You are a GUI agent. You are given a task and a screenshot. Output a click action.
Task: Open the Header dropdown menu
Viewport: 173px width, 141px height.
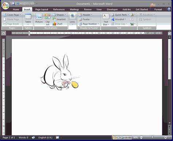coord(86,15)
